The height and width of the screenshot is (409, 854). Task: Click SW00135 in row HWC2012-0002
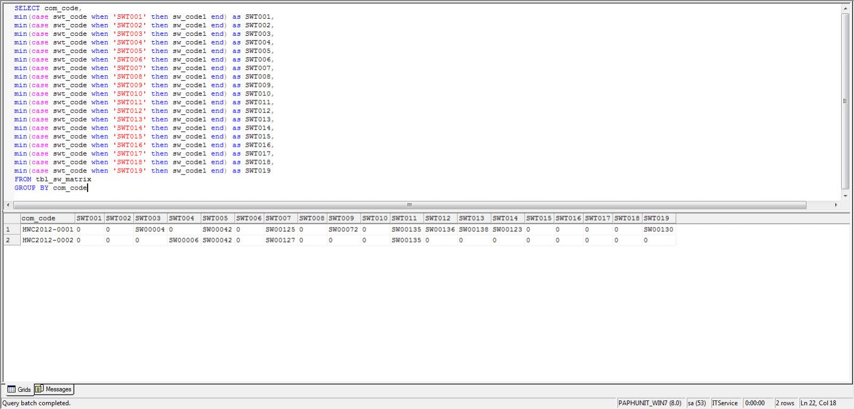(x=407, y=240)
